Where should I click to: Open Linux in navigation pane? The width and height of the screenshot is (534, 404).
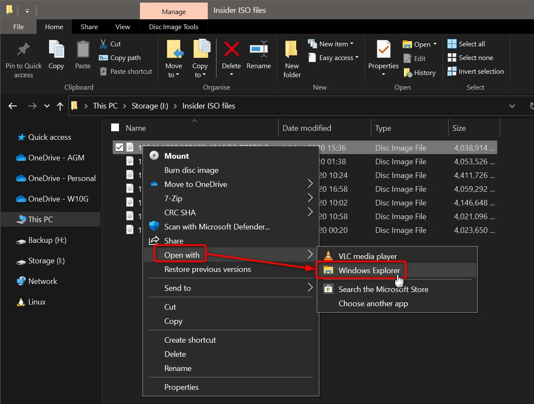pos(31,302)
